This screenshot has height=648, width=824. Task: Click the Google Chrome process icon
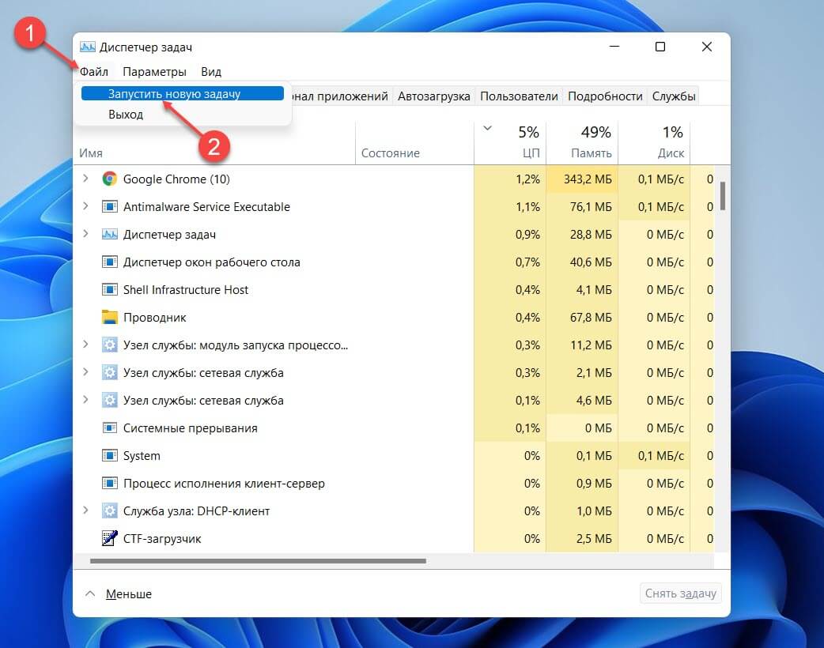pos(109,179)
